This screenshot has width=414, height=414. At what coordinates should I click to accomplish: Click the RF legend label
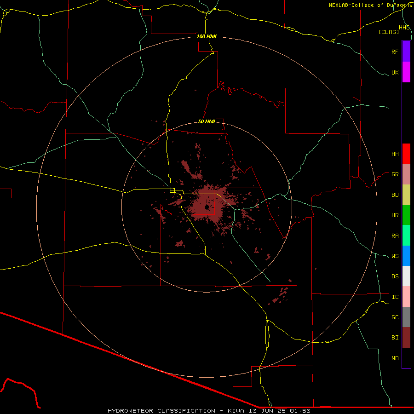(395, 52)
